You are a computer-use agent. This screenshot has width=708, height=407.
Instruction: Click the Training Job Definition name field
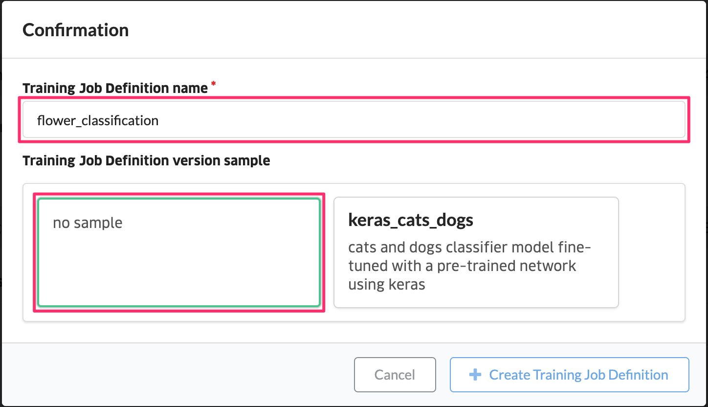(x=354, y=120)
